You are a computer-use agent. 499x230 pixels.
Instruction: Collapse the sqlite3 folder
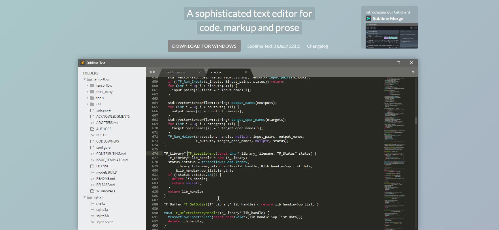pos(85,197)
